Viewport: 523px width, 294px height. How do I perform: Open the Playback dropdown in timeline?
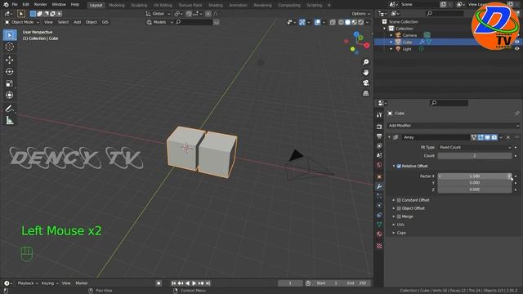coord(28,283)
